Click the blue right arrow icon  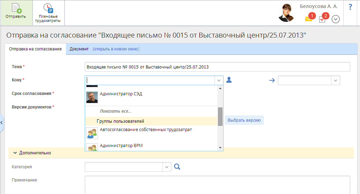(272, 80)
